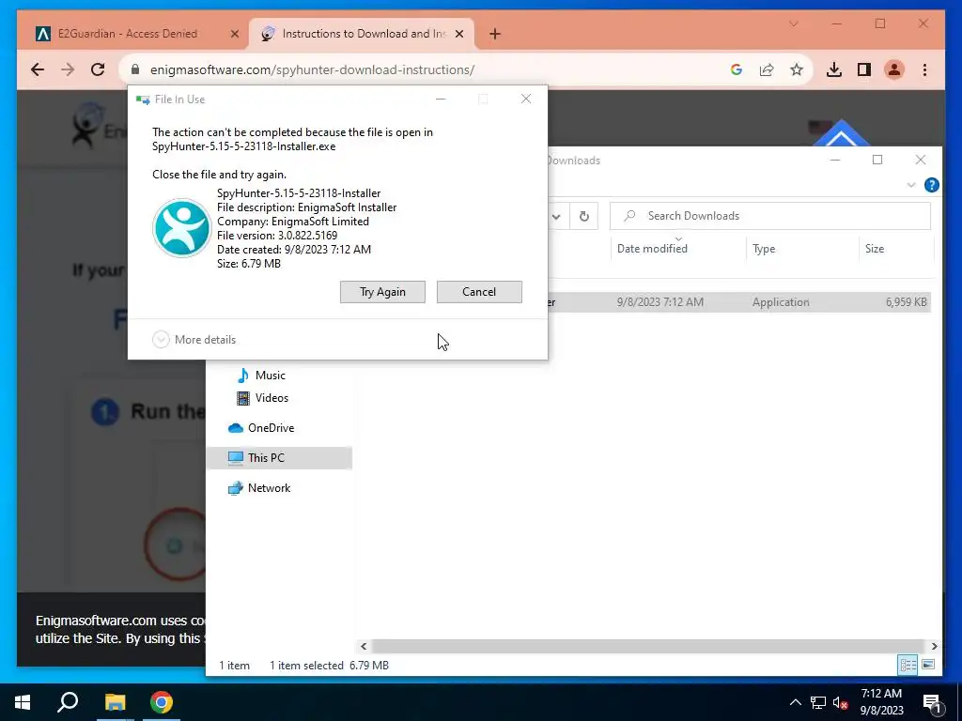Click Try Again in File In Use dialog
This screenshot has height=721, width=962.
tap(382, 292)
